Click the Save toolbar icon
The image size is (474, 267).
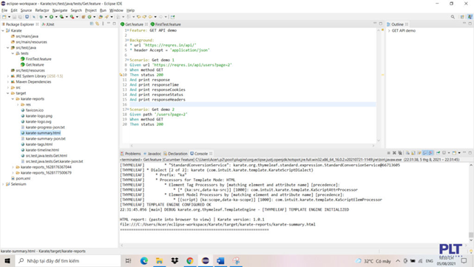click(x=15, y=17)
